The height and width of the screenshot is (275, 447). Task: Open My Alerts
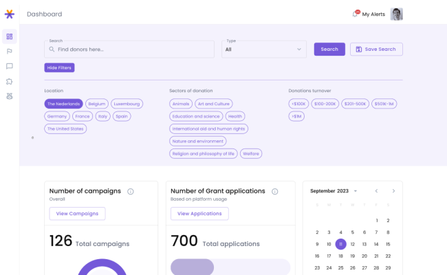click(373, 14)
